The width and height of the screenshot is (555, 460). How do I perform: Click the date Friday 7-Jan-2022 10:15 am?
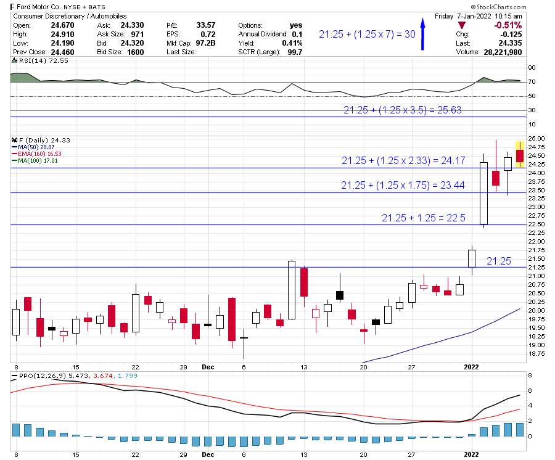point(478,16)
